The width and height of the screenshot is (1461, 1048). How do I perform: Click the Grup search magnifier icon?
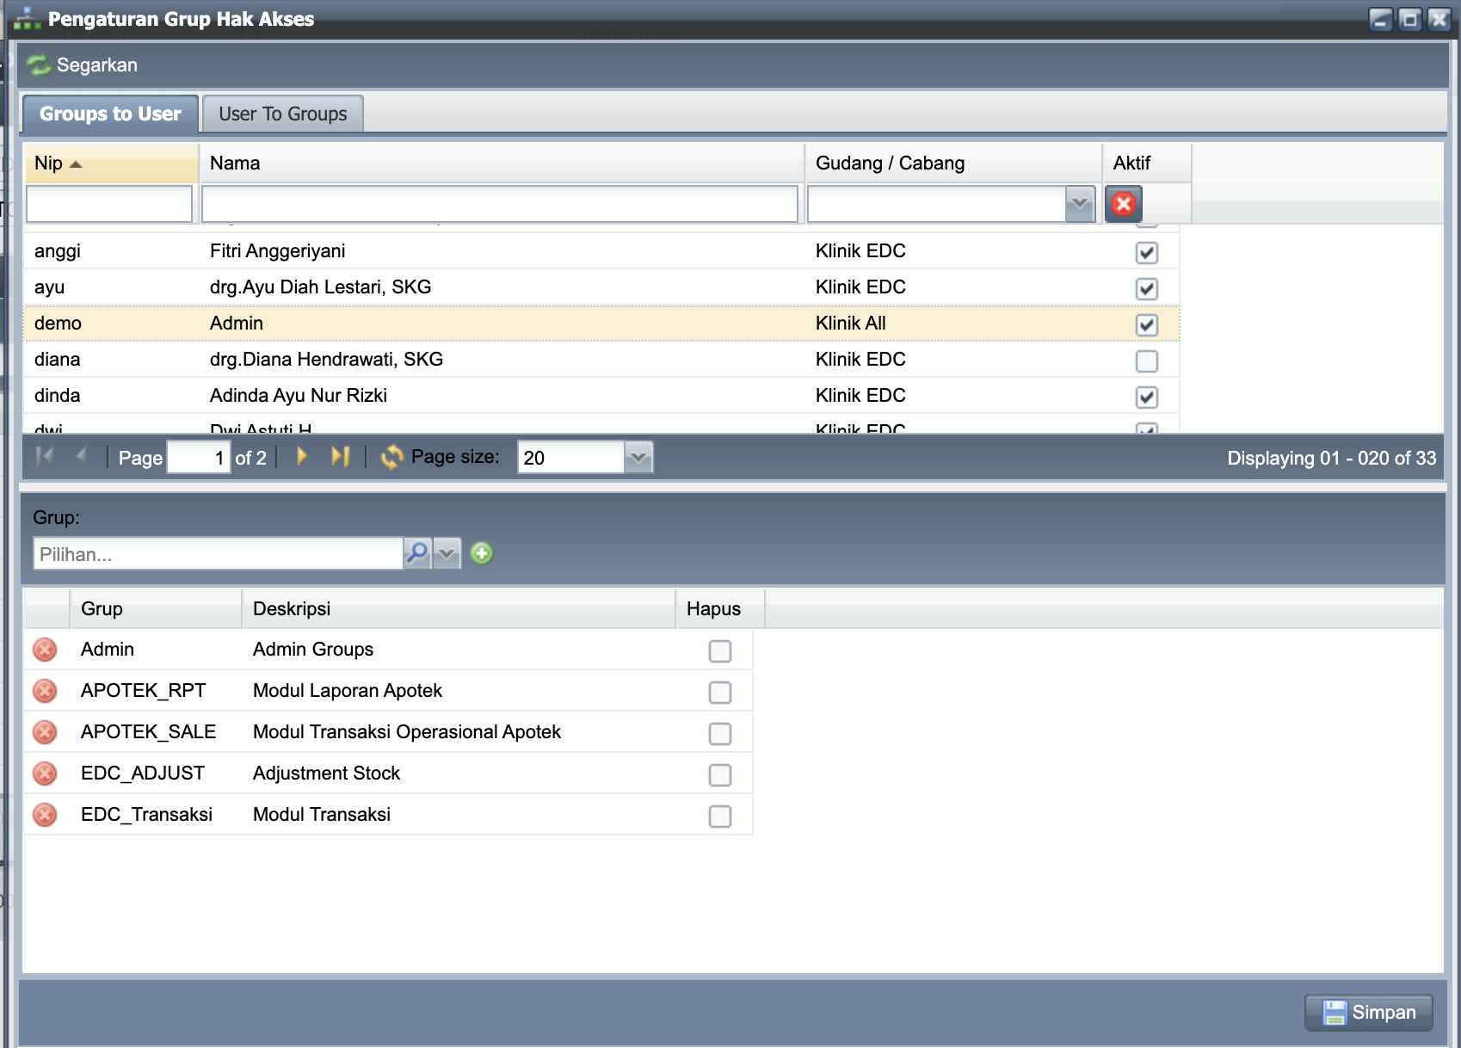pyautogui.click(x=417, y=553)
